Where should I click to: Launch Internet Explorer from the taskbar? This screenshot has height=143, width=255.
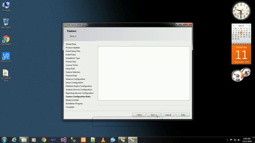pyautogui.click(x=14, y=140)
